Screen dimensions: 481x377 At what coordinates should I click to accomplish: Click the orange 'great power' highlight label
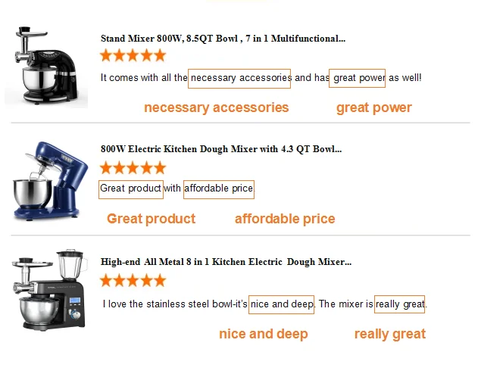(373, 107)
